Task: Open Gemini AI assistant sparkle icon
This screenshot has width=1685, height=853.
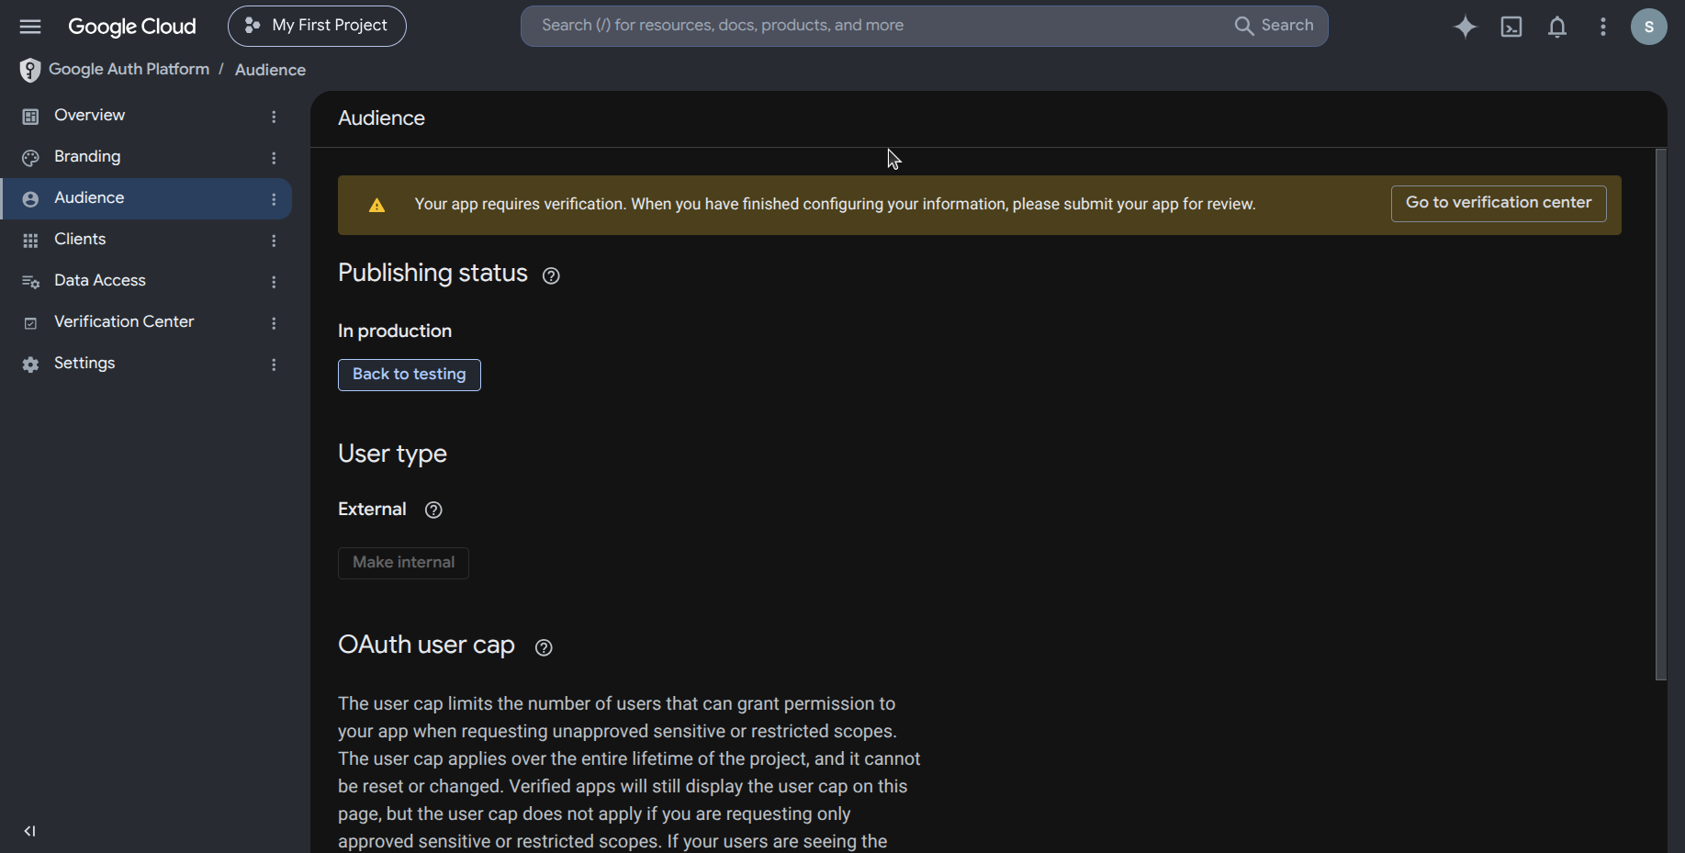Action: pyautogui.click(x=1466, y=27)
